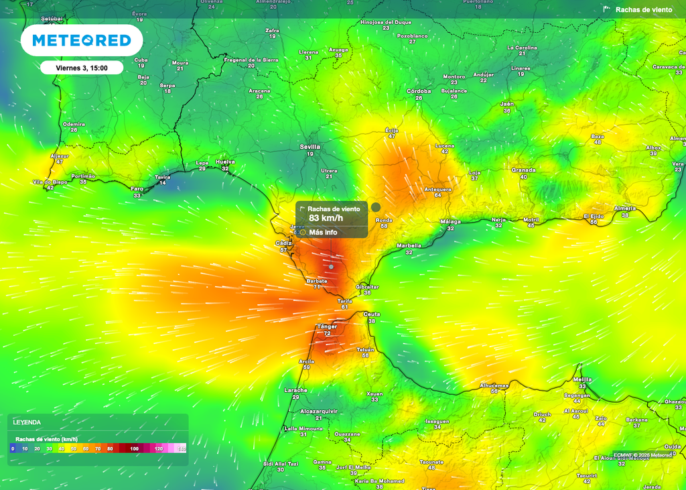Click the Marbella city label

coord(409,245)
